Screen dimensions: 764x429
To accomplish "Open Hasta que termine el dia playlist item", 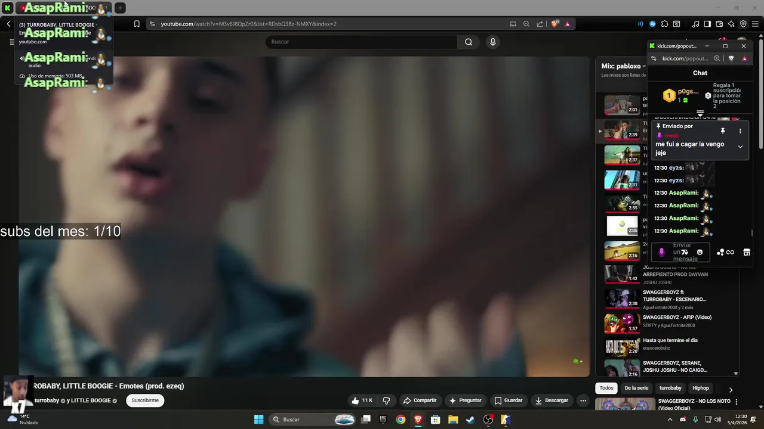I will coord(670,340).
